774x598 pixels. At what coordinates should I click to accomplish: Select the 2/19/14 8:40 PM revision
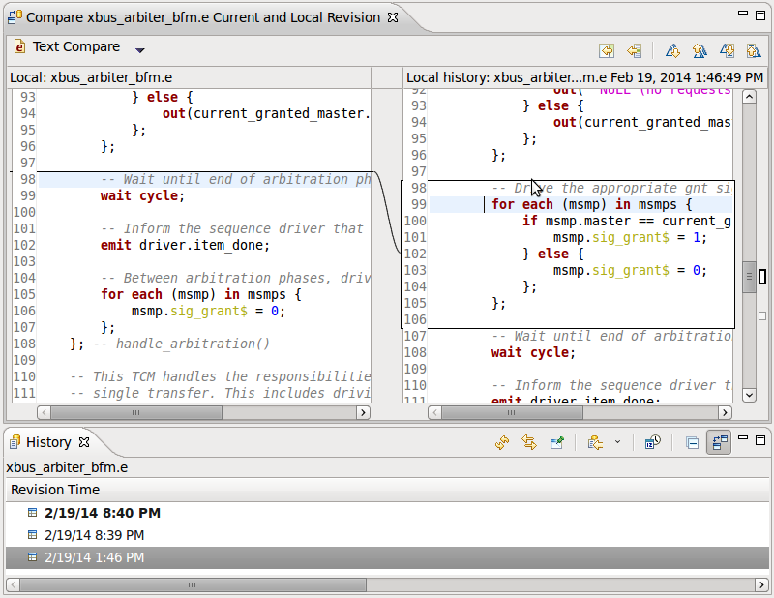tap(102, 513)
